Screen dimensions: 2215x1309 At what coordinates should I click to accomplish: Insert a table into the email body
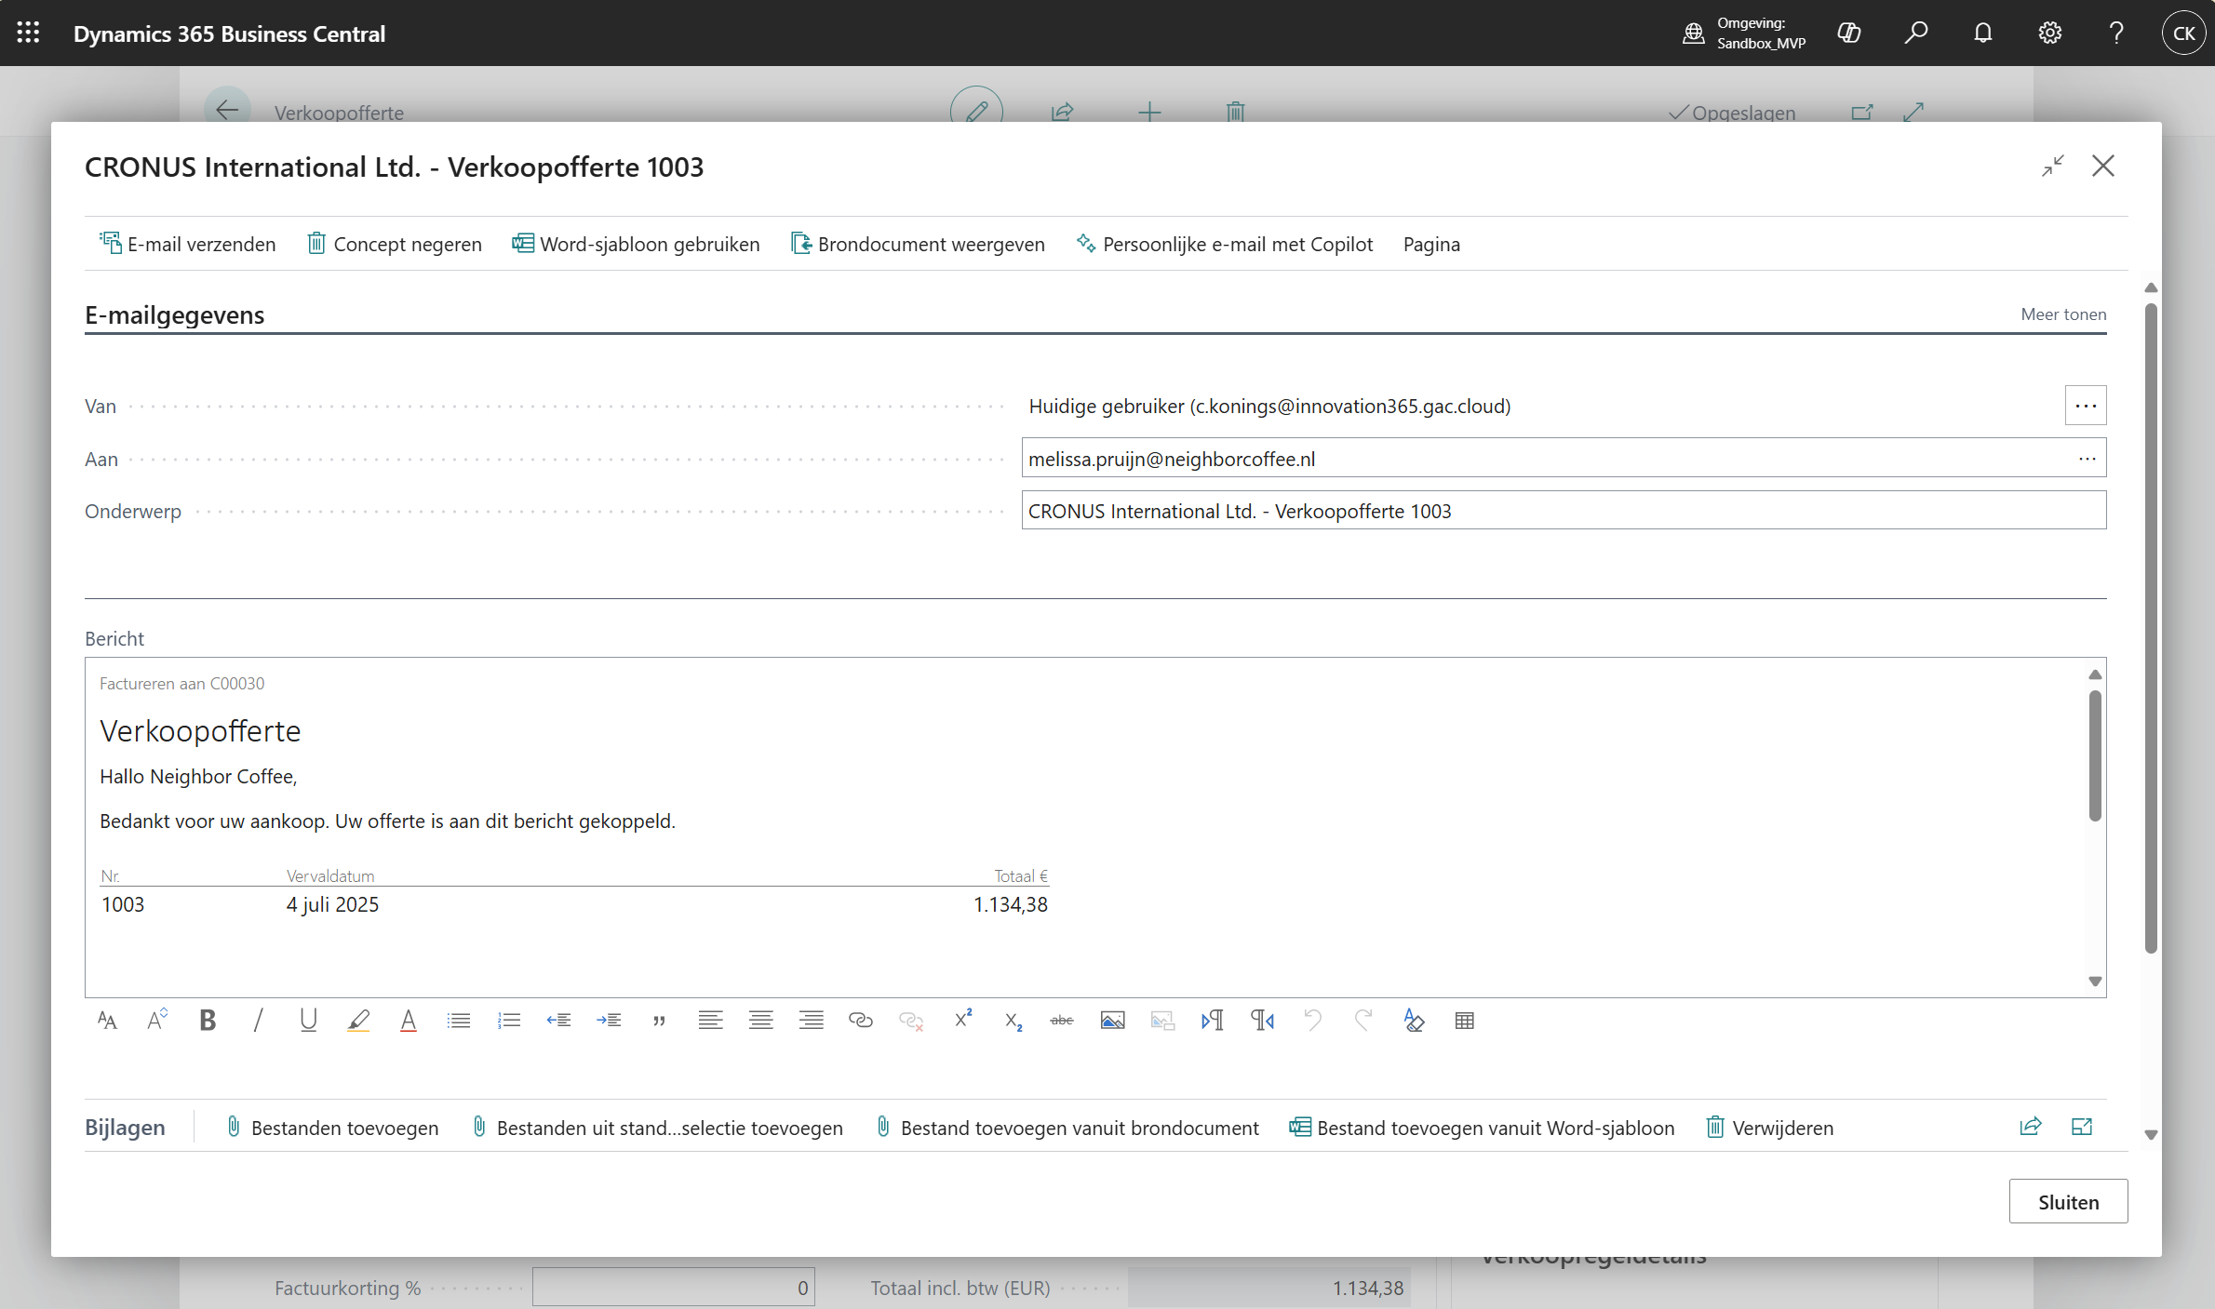[1464, 1021]
